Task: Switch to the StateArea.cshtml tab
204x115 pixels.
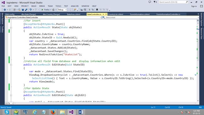Action: pos(73,14)
